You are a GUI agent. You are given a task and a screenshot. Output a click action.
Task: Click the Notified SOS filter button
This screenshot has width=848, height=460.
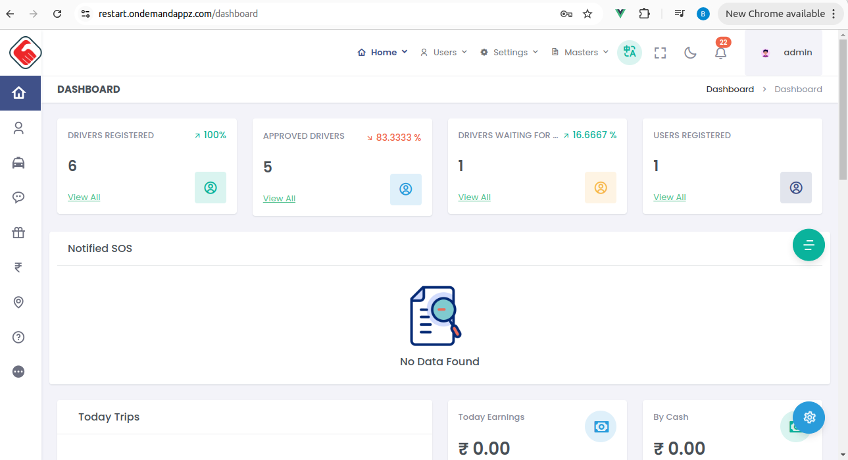[x=808, y=245]
